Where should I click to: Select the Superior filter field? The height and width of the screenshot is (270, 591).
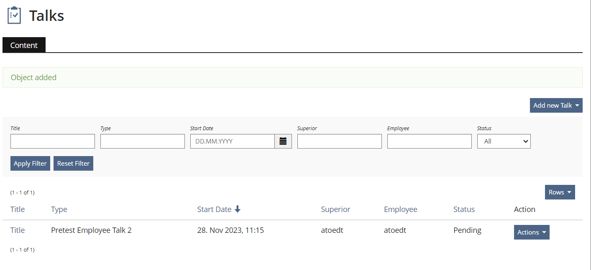coord(339,141)
